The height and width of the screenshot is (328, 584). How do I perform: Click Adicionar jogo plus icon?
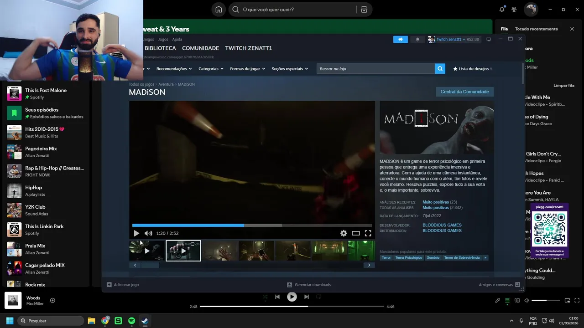109,285
